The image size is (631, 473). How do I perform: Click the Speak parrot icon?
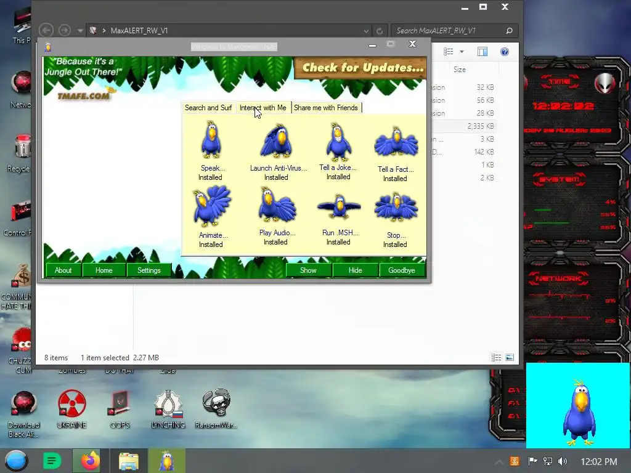[x=211, y=140]
